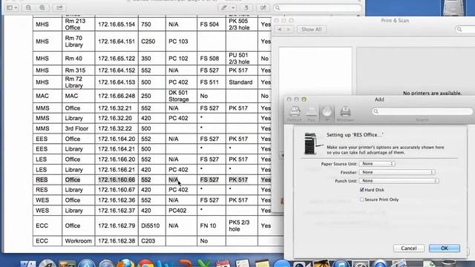475x267 pixels.
Task: Click the IP address 172.16.32.21 cell
Action: 117,108
